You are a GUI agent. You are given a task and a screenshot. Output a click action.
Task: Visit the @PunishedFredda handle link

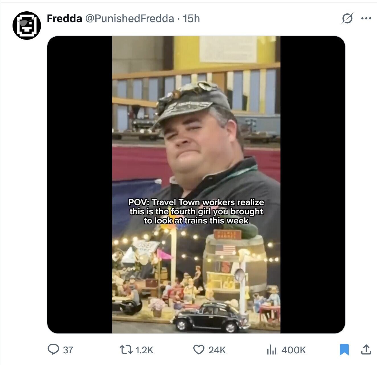tap(129, 19)
